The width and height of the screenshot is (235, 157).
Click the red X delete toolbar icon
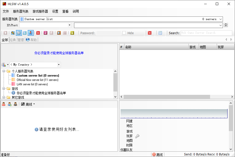[x=38, y=33]
